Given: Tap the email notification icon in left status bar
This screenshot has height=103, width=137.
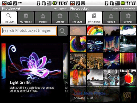Looking at the screenshot, I should pos(10,3).
